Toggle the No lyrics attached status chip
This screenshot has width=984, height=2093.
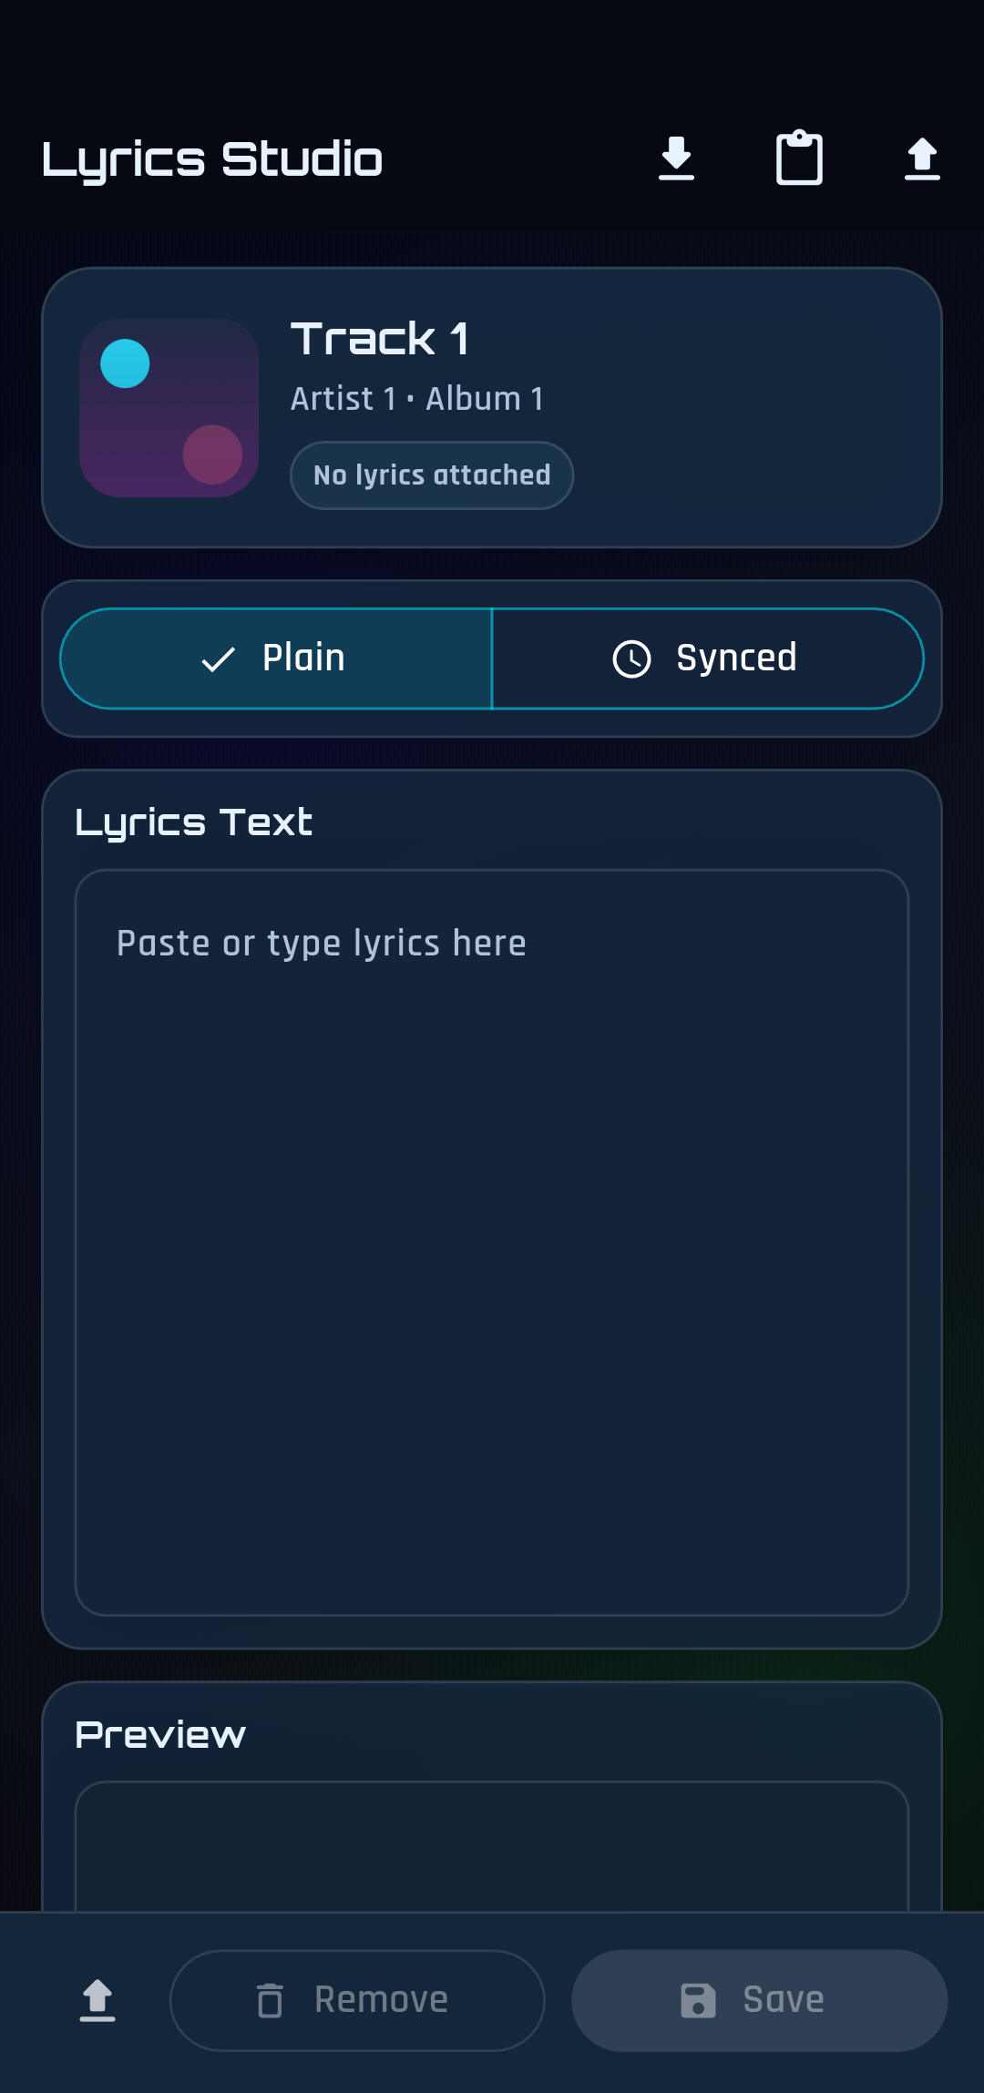[431, 475]
